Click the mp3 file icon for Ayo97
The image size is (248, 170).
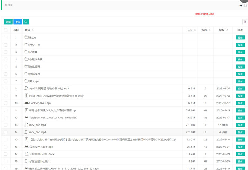(26, 89)
